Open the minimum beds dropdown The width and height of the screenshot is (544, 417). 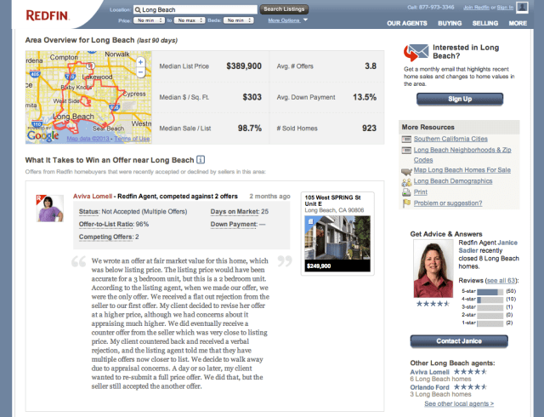pyautogui.click(x=238, y=20)
